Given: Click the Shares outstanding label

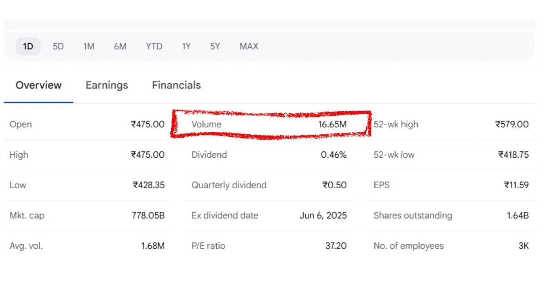Looking at the screenshot, I should (413, 215).
